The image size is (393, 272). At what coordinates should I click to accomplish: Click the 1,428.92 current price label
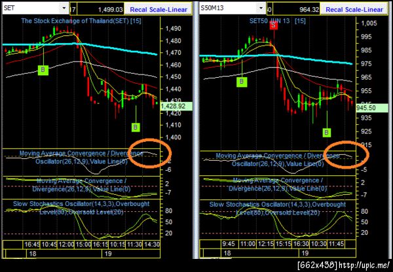pyautogui.click(x=176, y=106)
